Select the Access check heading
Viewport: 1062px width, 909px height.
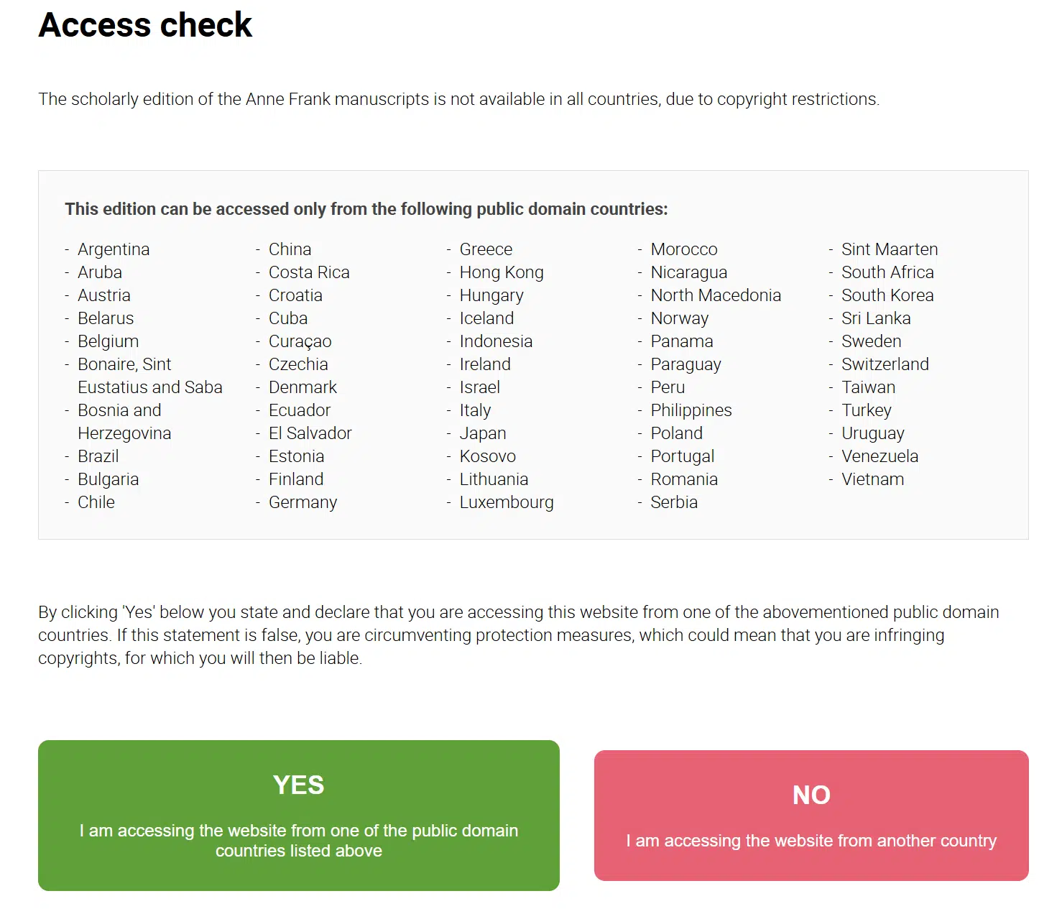tap(145, 25)
